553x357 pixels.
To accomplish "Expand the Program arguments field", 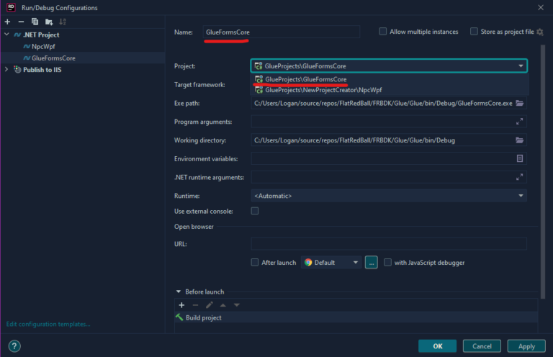I will (x=520, y=122).
